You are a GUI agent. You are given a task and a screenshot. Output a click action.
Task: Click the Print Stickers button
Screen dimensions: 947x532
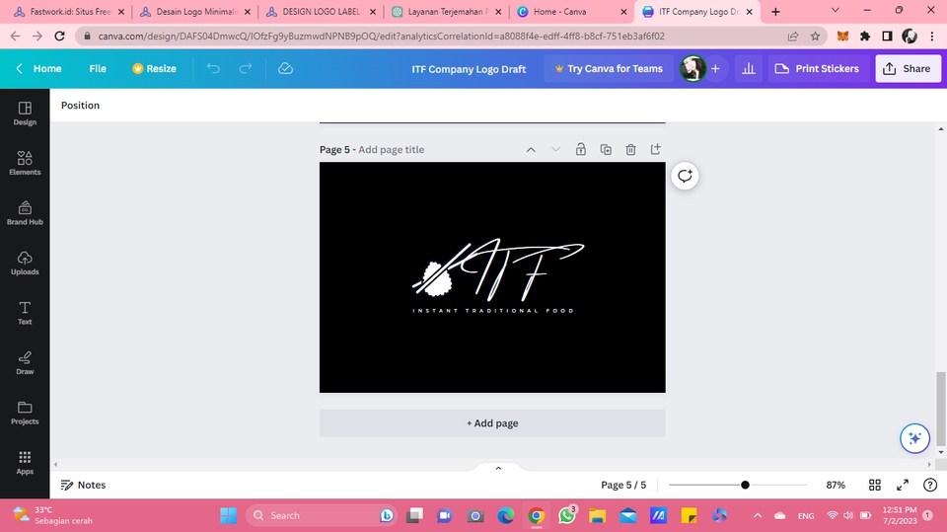point(818,68)
